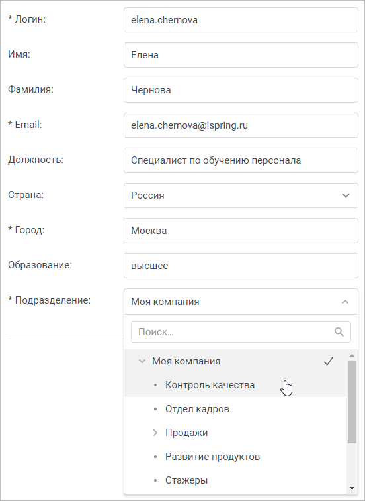Image resolution: width=365 pixels, height=501 pixels.
Task: Click the Логин input field
Action: tap(241, 20)
